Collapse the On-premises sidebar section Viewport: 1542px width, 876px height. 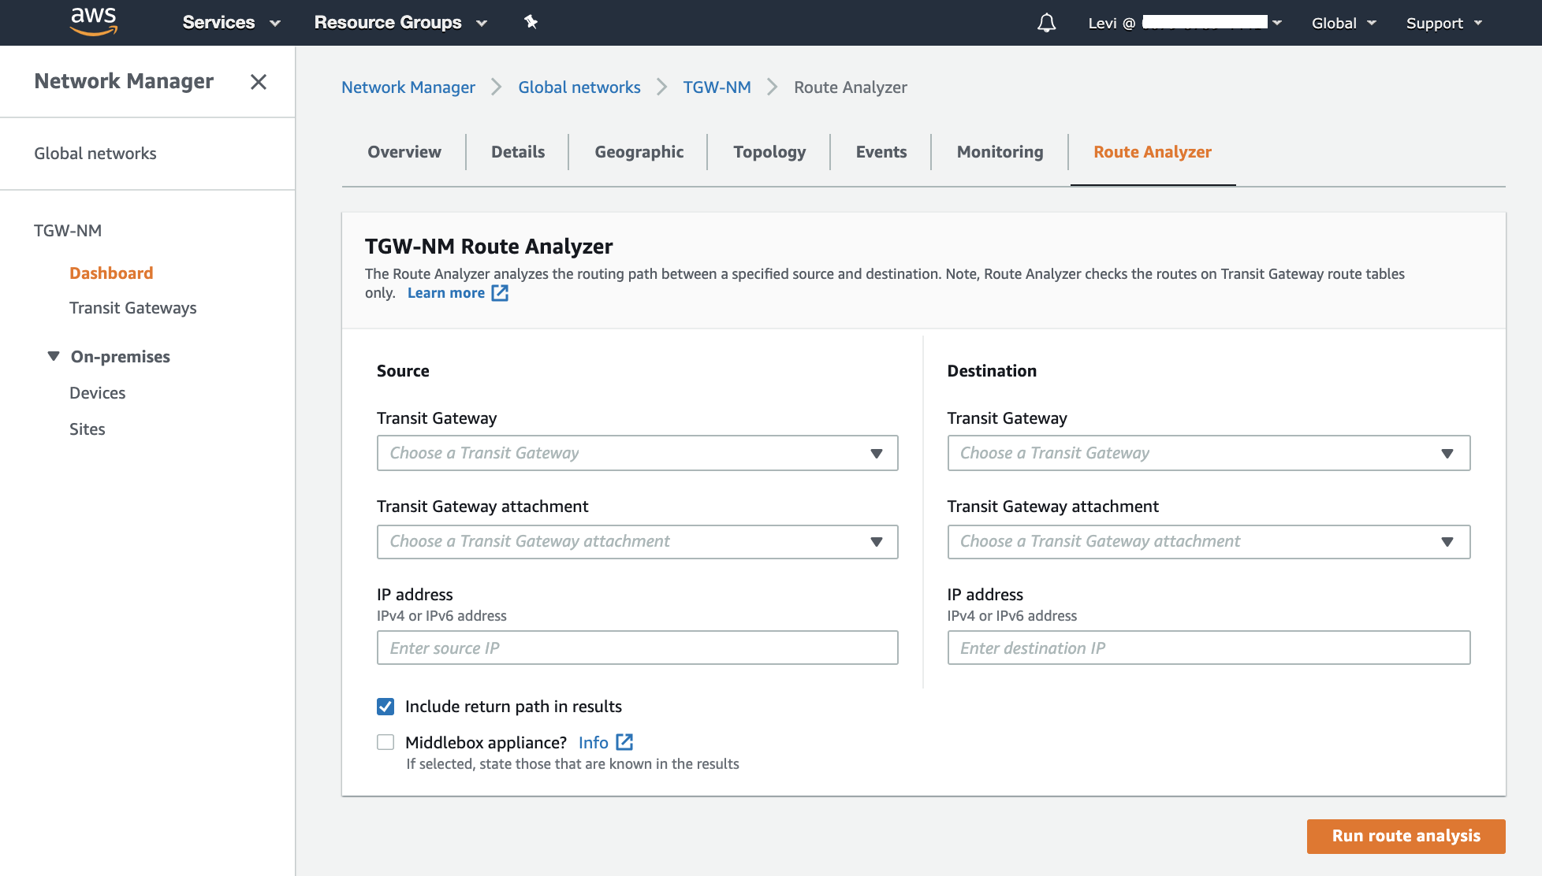pos(54,356)
